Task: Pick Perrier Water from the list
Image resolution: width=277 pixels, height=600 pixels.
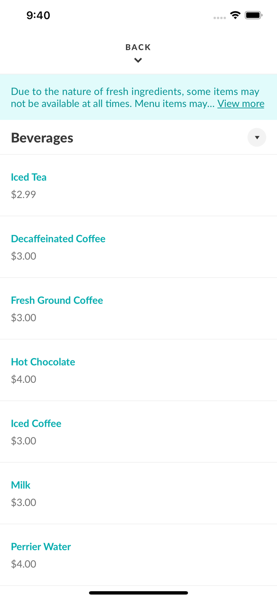Action: pyautogui.click(x=41, y=547)
